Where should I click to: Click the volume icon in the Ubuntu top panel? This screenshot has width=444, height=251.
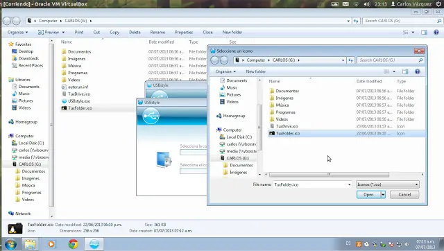[367, 4]
